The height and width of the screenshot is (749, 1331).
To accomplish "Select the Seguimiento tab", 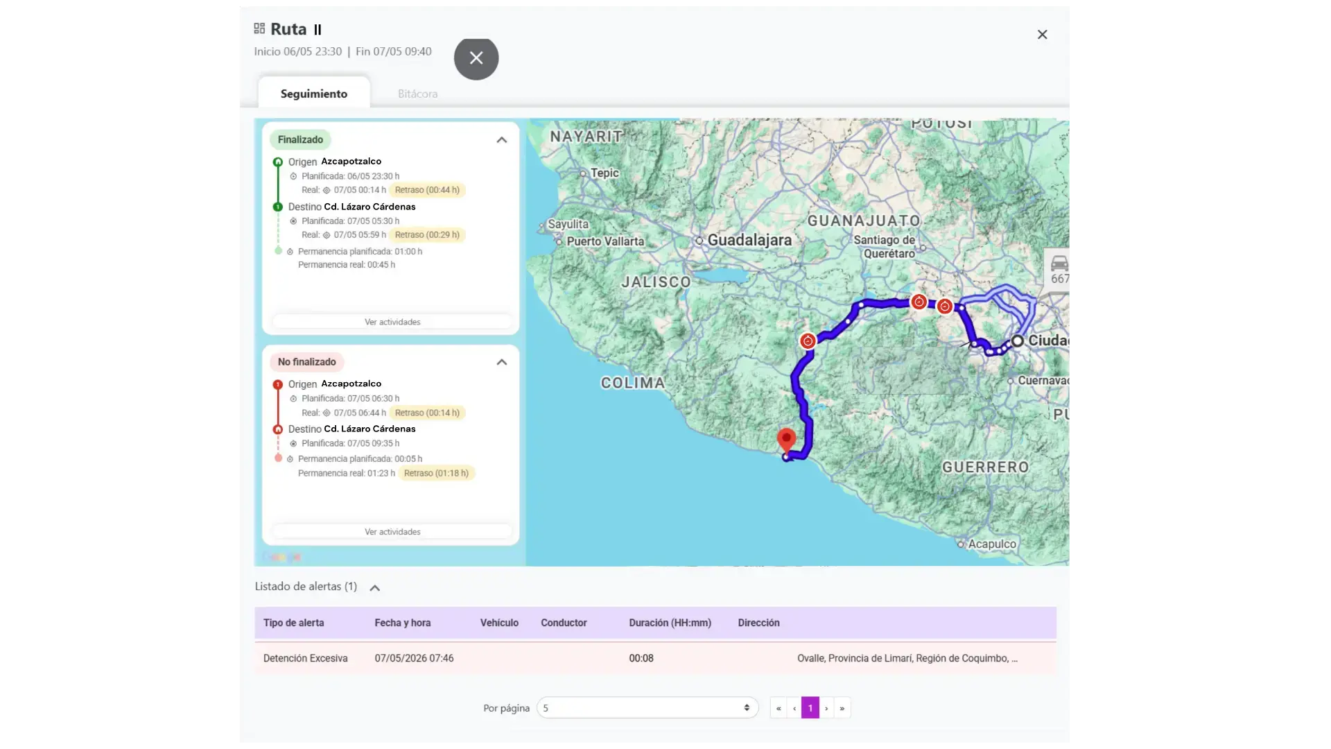I will (314, 94).
